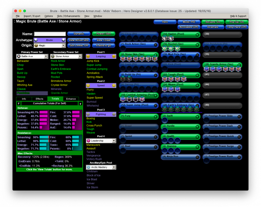This screenshot has height=207, width=261.
Task: Click the Smashing defense magenta bar
Action: click(43, 112)
